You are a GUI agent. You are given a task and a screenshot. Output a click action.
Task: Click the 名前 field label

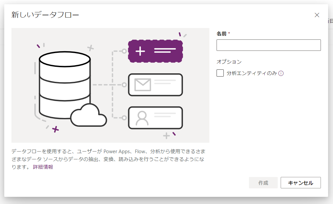pos(221,34)
